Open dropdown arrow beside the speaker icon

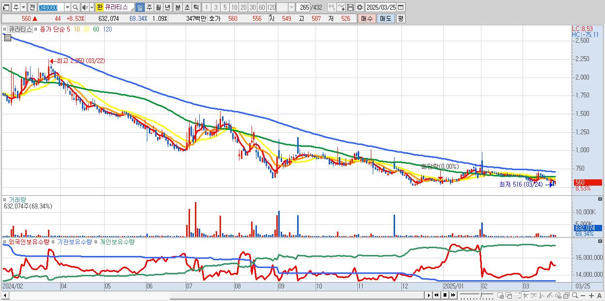coord(92,7)
